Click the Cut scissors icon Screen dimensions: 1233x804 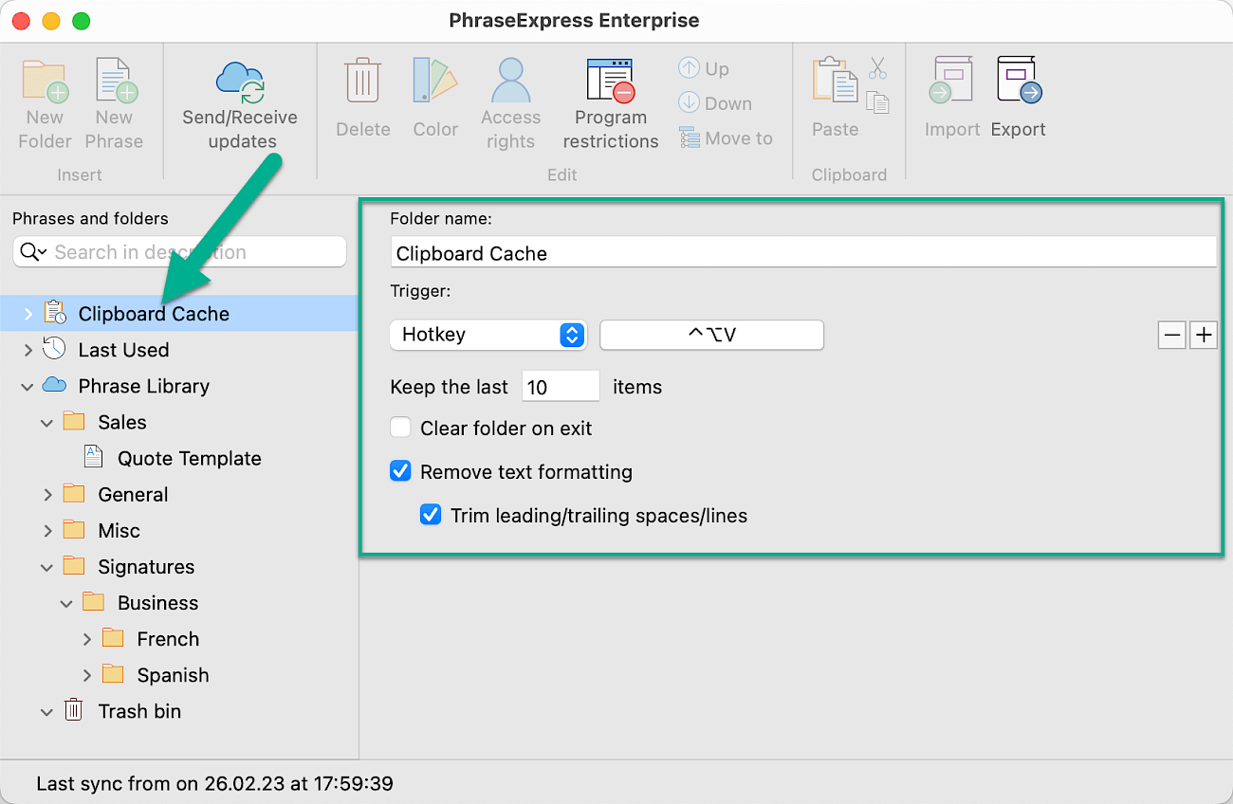877,68
